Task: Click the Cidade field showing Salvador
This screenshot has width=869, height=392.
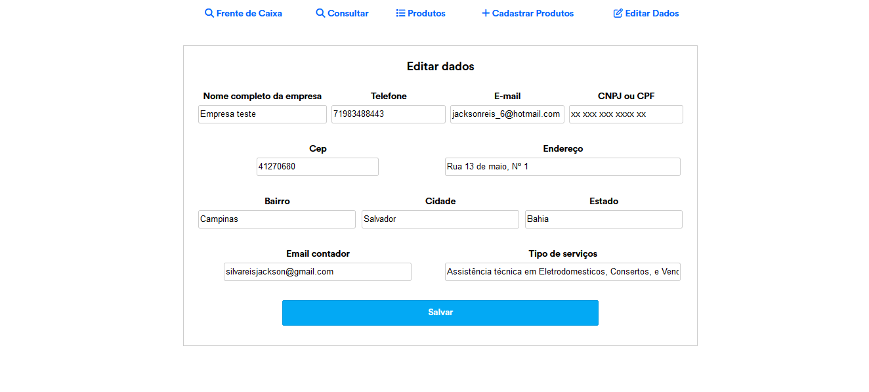Action: [440, 219]
